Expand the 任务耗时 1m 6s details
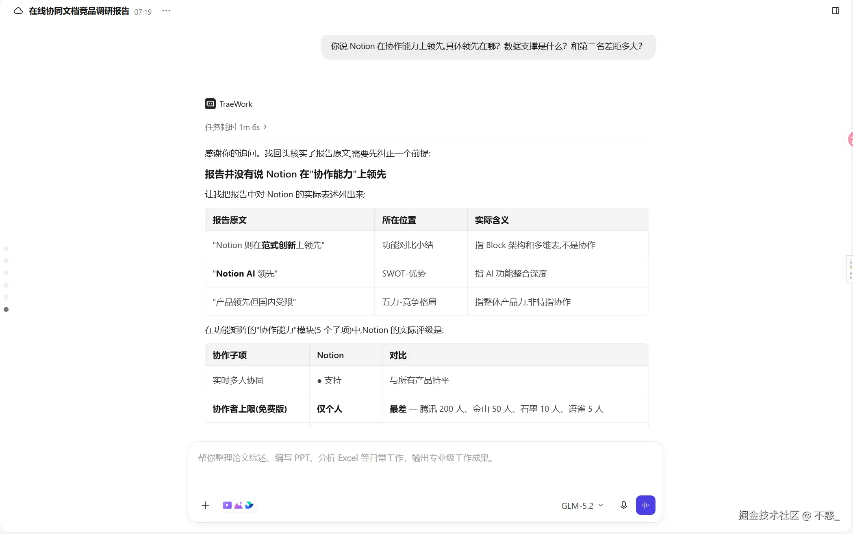This screenshot has width=853, height=534. pyautogui.click(x=236, y=127)
